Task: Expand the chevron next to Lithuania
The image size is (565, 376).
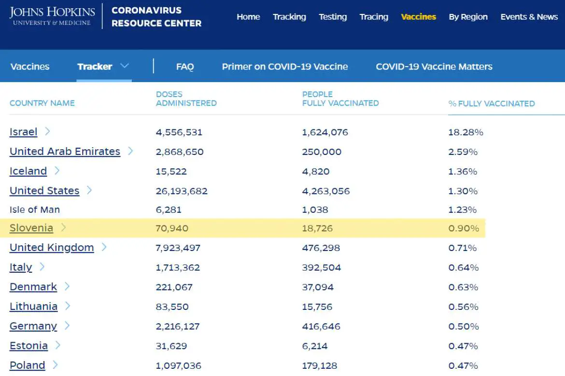Action: (x=68, y=306)
